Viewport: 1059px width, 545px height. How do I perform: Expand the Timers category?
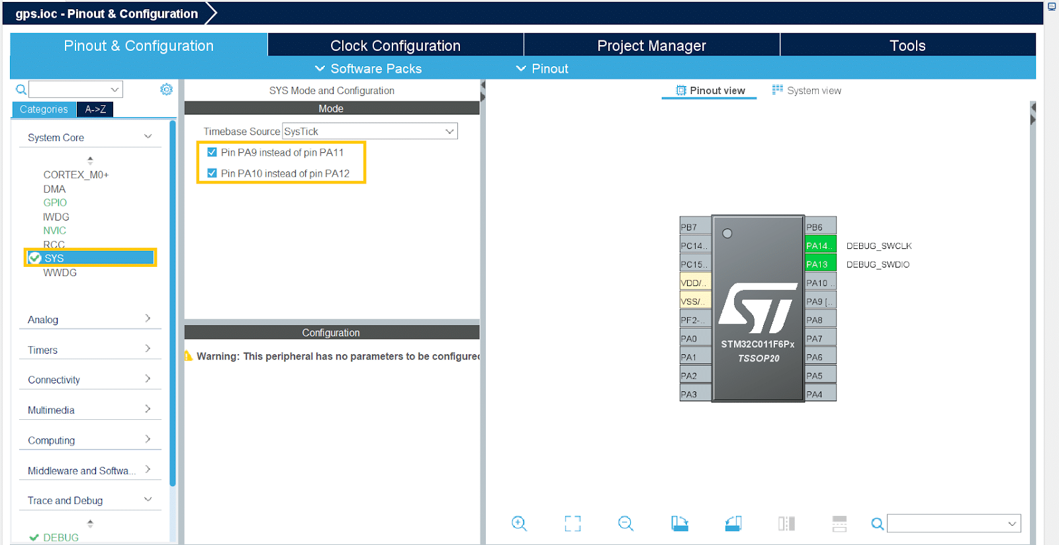pos(89,350)
